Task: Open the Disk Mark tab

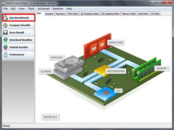Action: [143, 14]
